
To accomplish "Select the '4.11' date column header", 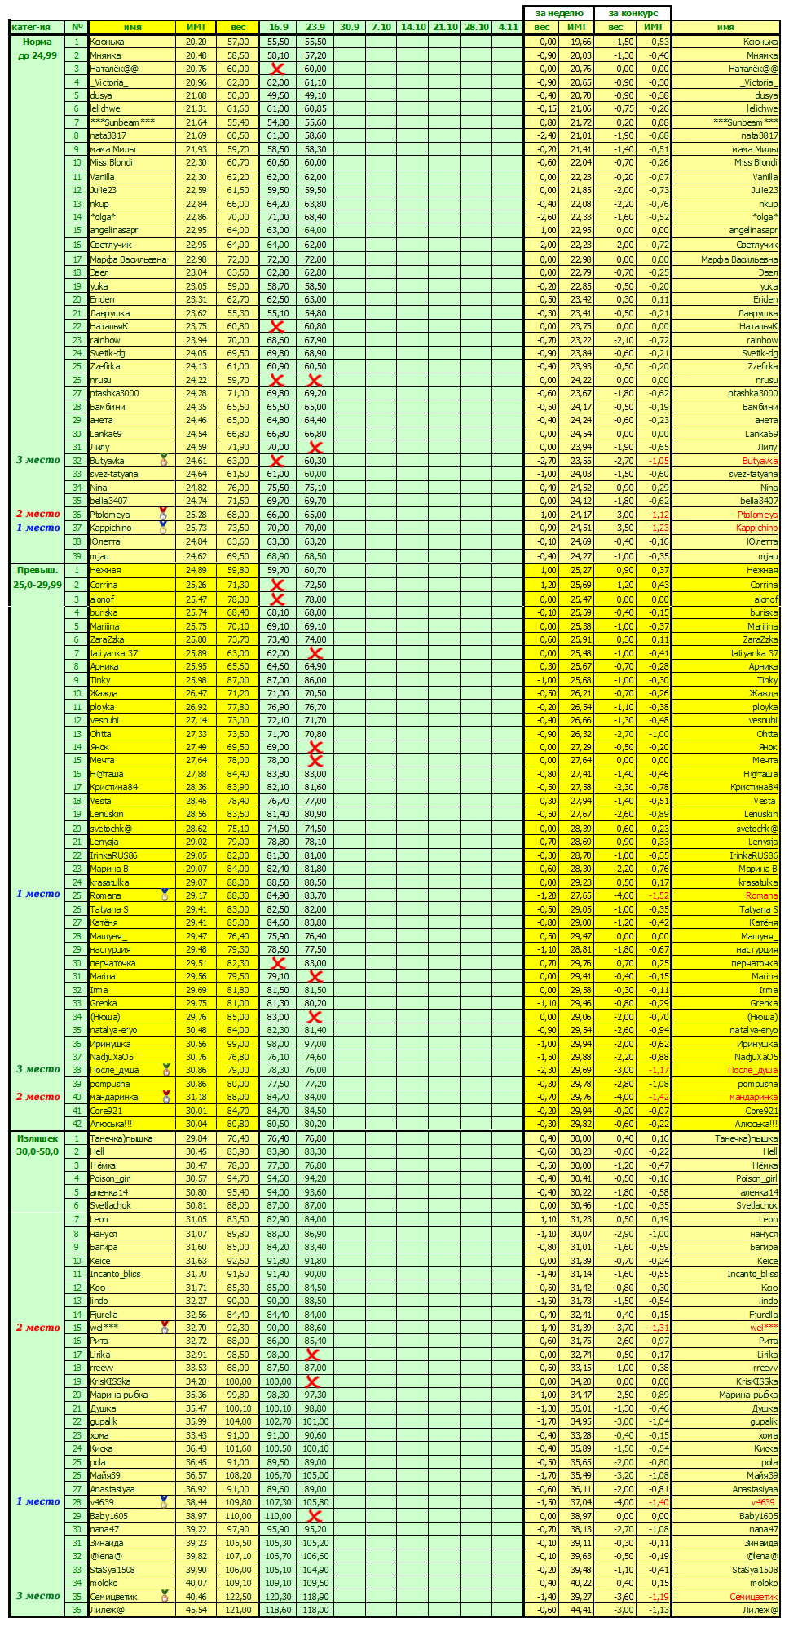I will pyautogui.click(x=508, y=27).
